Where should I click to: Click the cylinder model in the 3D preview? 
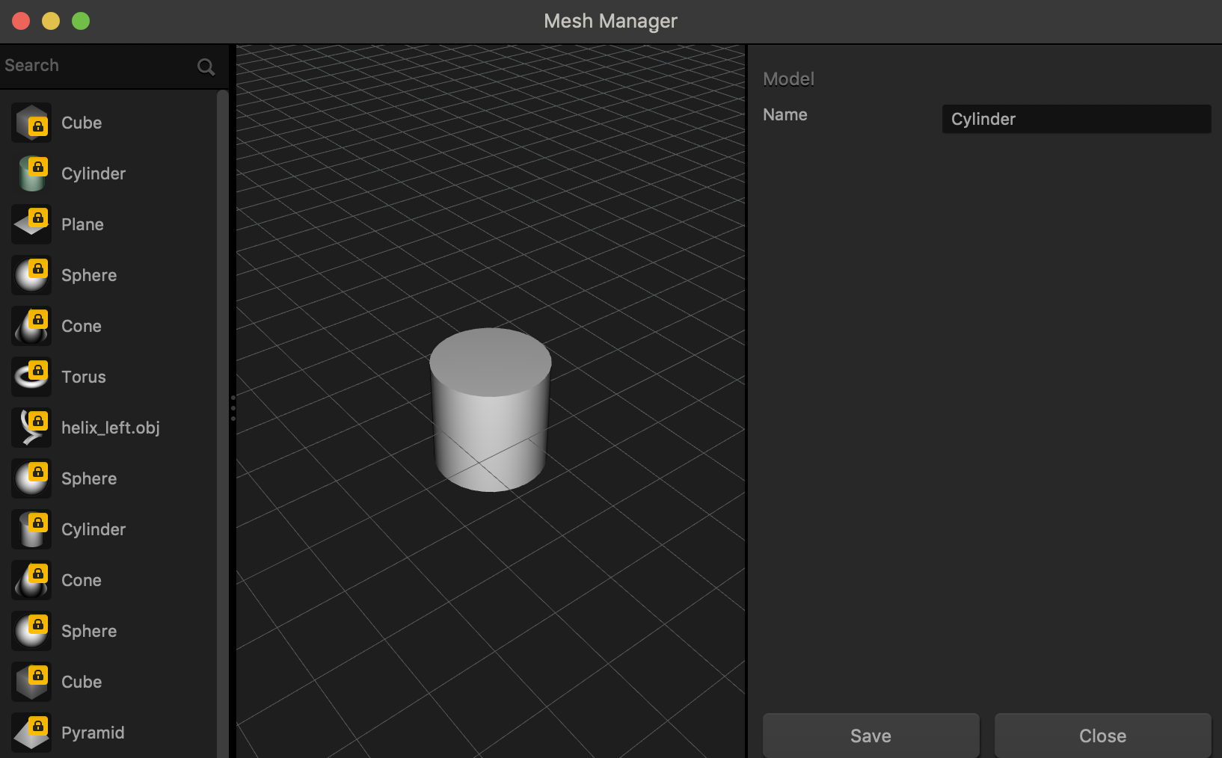pyautogui.click(x=491, y=410)
